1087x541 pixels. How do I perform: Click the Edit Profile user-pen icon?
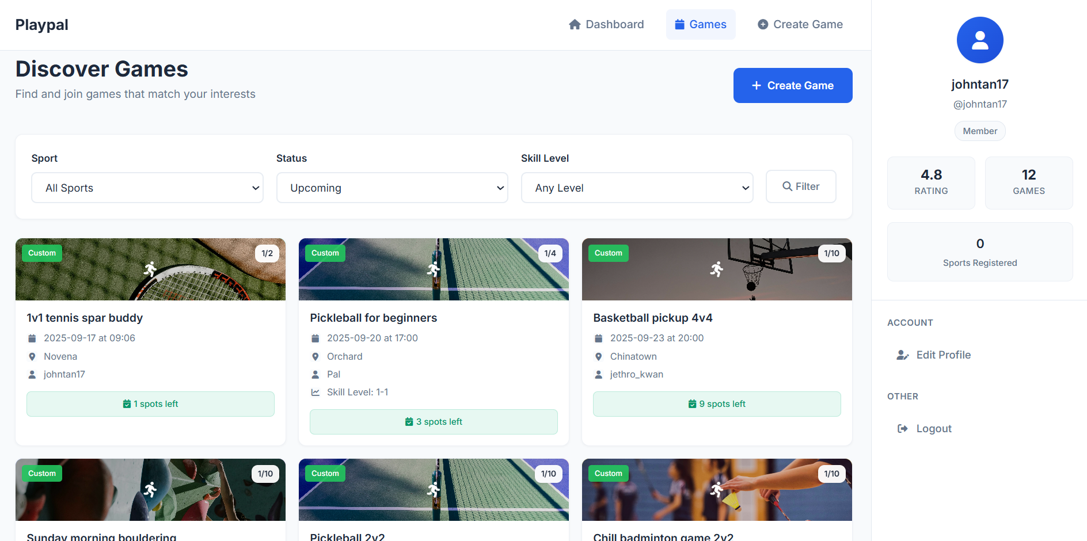(x=903, y=355)
